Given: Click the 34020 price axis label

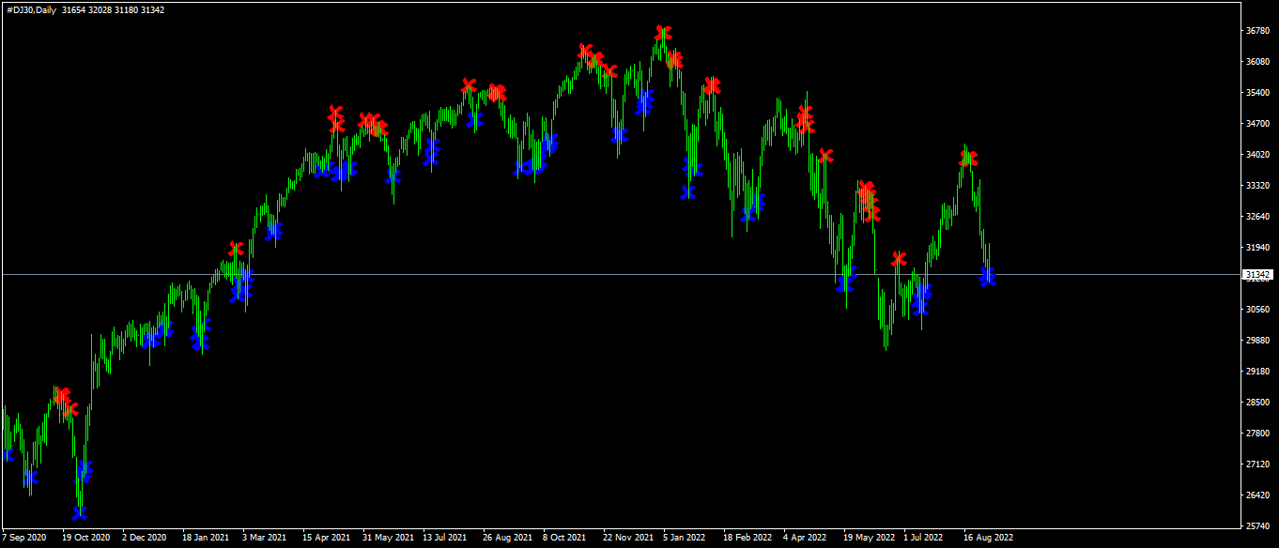Looking at the screenshot, I should [1257, 155].
